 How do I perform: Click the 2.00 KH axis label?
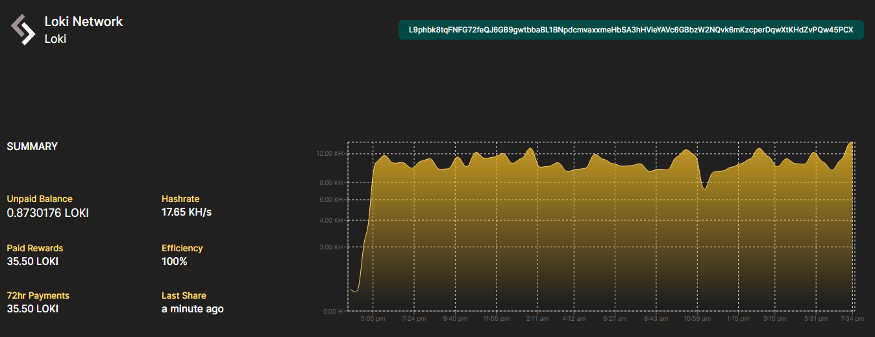coord(331,247)
